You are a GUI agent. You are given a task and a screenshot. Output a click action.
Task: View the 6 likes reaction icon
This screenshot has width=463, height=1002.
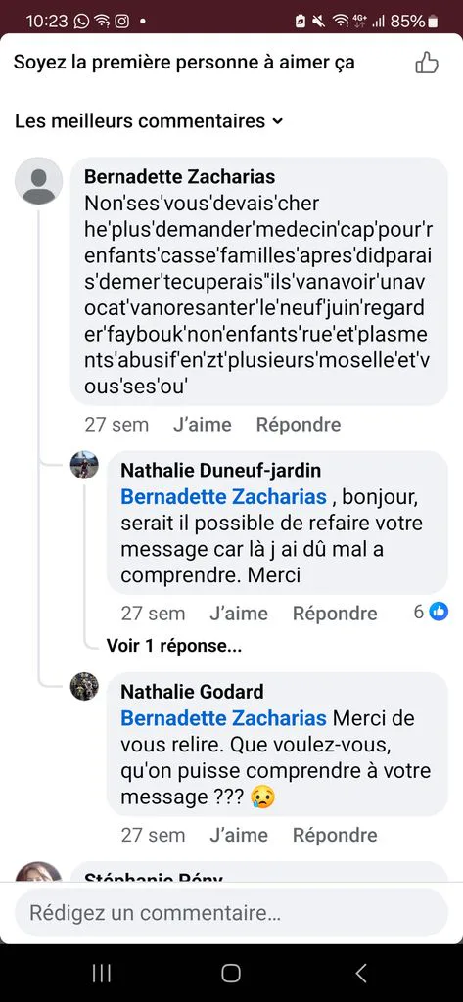point(439,612)
